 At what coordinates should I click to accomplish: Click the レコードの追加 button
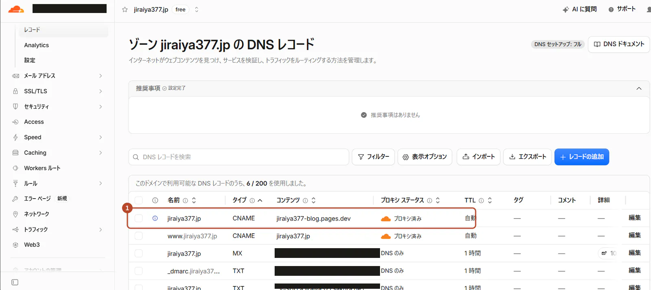pos(582,157)
